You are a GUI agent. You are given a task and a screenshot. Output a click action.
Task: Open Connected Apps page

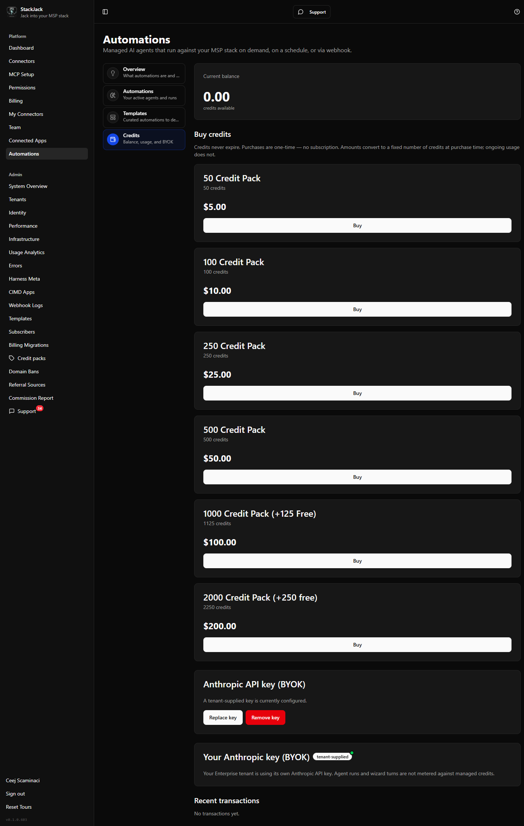tap(47, 140)
